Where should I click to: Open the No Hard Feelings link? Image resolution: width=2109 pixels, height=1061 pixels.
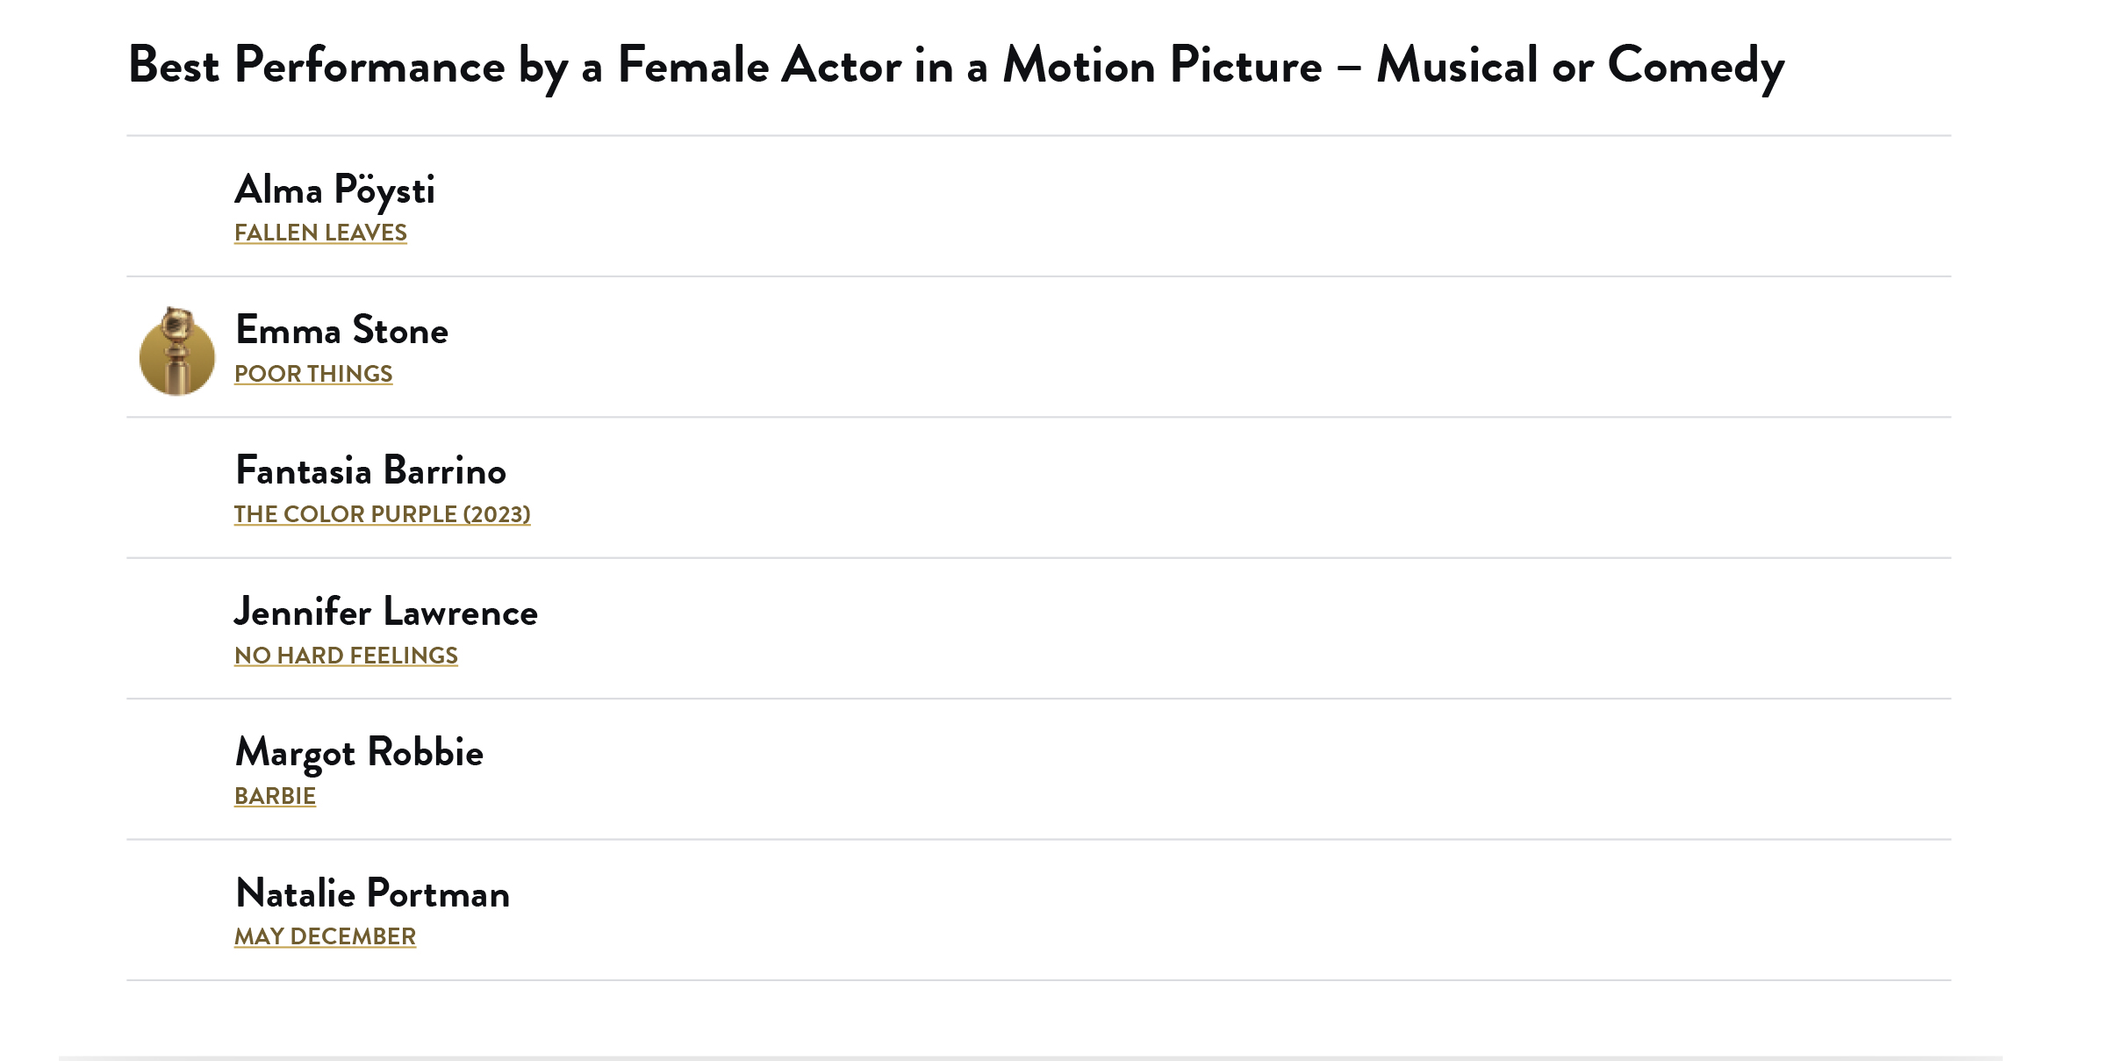pos(346,656)
